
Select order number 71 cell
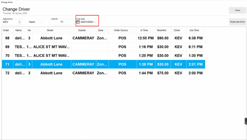tap(8, 64)
